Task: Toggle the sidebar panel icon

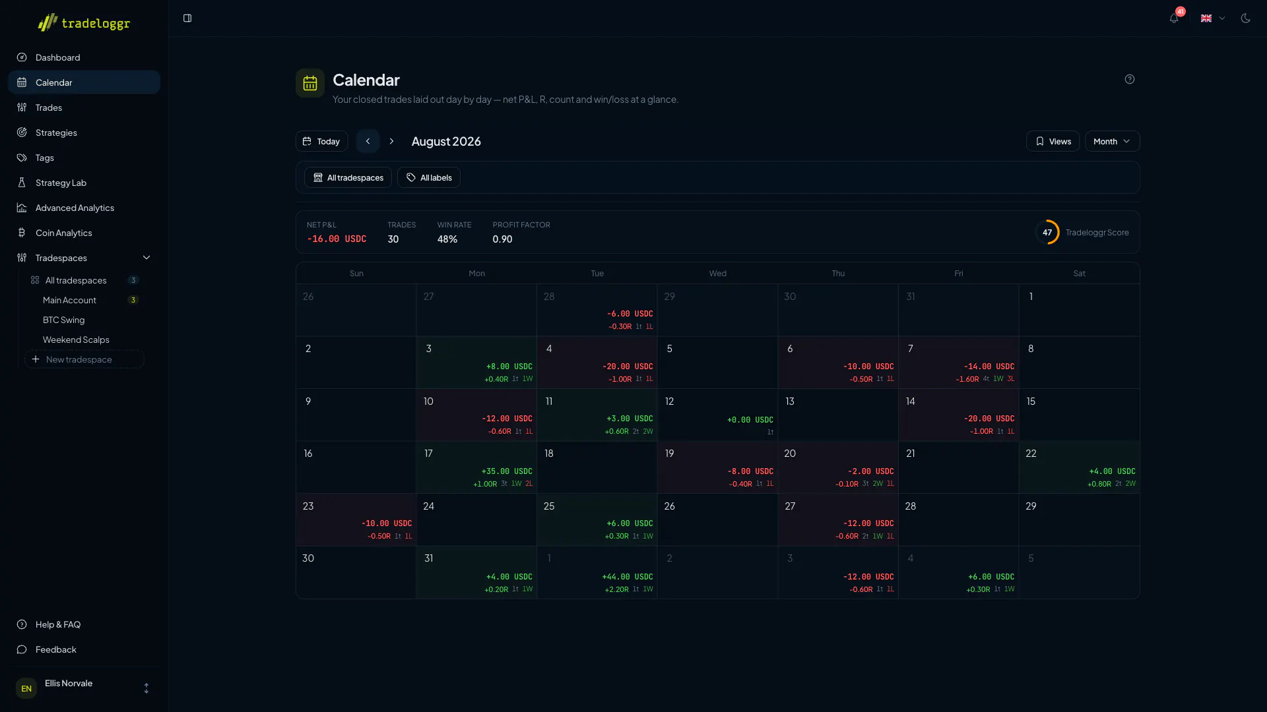Action: click(x=187, y=18)
